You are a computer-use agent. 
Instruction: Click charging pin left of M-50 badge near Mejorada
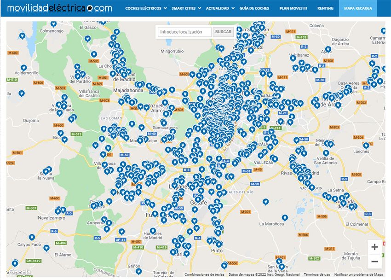point(296,140)
